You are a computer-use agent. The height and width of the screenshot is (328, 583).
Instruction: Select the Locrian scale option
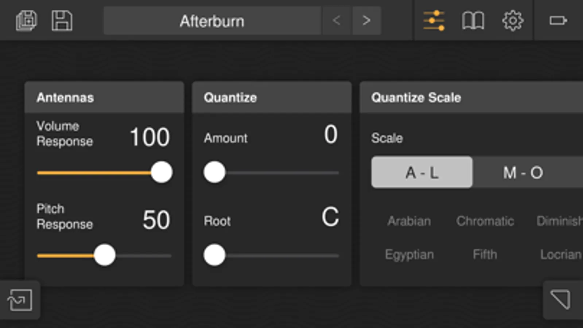561,254
